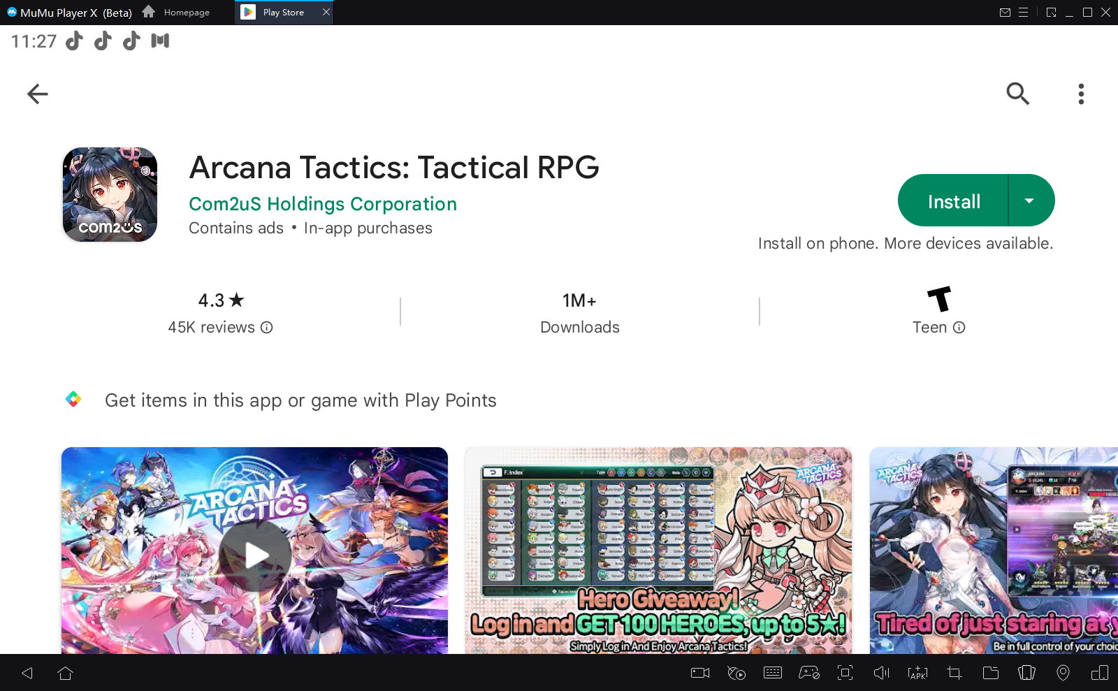Play the Arcana Tactics trailer video

254,555
